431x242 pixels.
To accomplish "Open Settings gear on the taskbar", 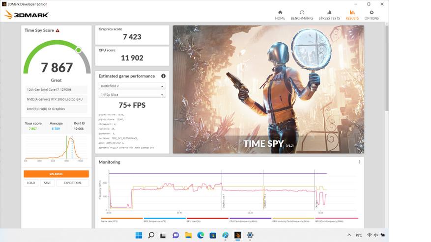I will [250, 235].
